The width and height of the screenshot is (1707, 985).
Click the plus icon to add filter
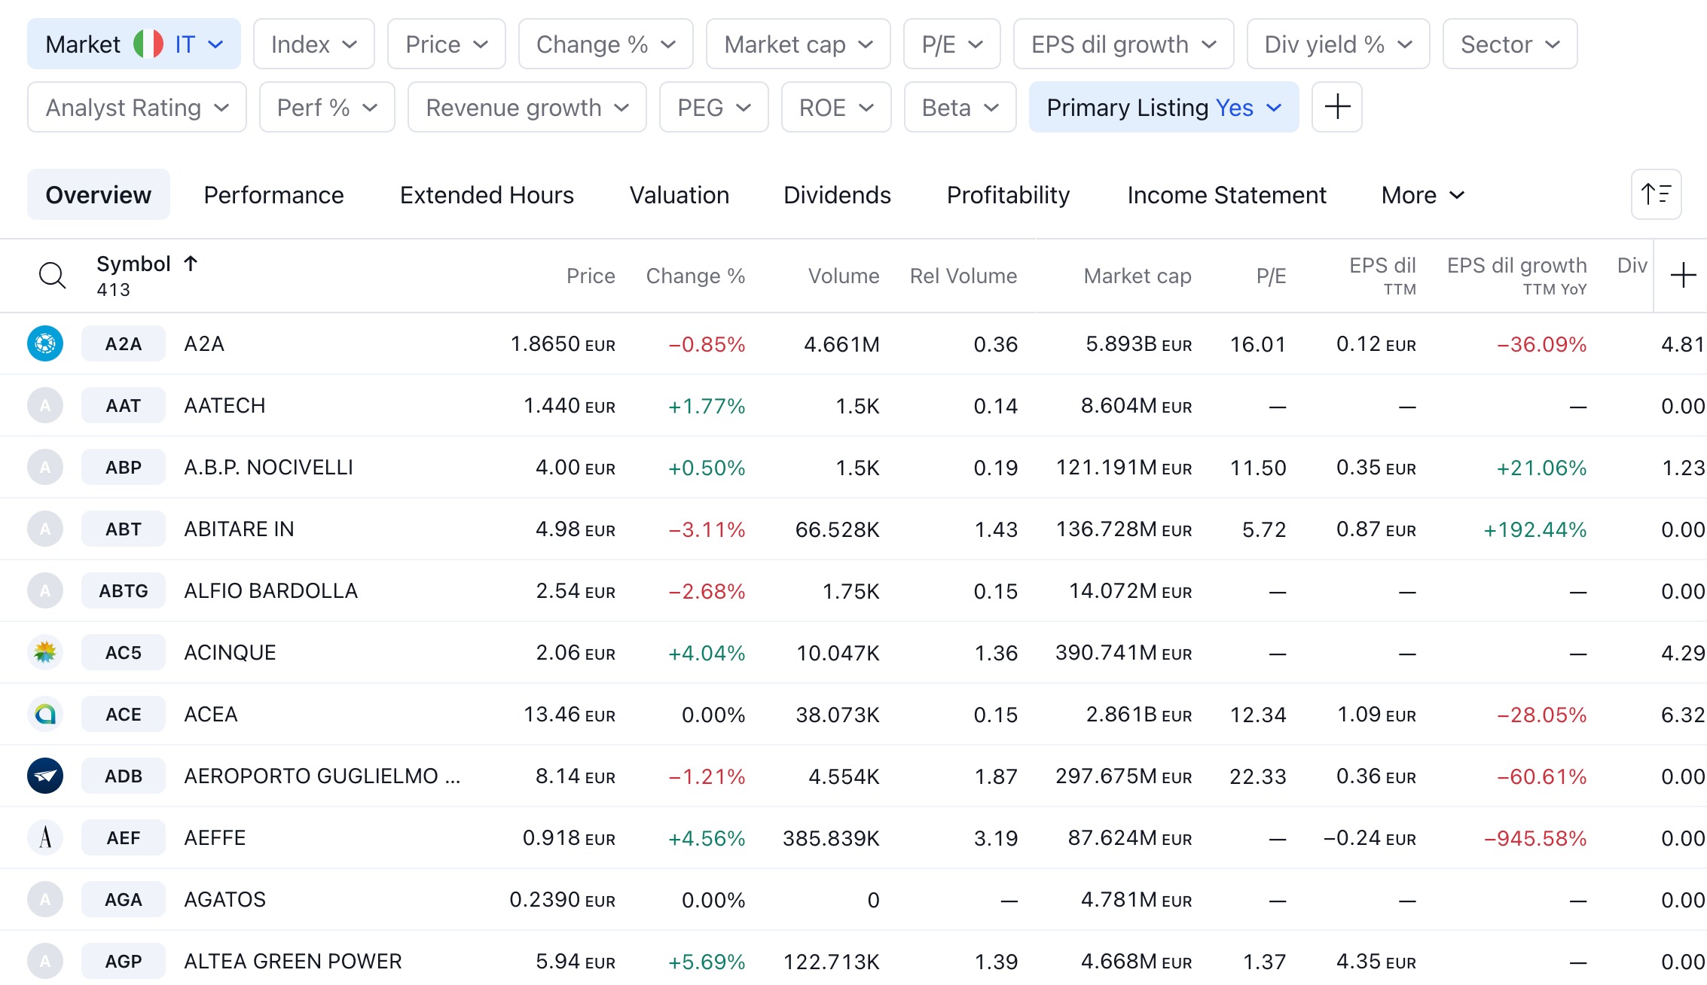pyautogui.click(x=1336, y=107)
